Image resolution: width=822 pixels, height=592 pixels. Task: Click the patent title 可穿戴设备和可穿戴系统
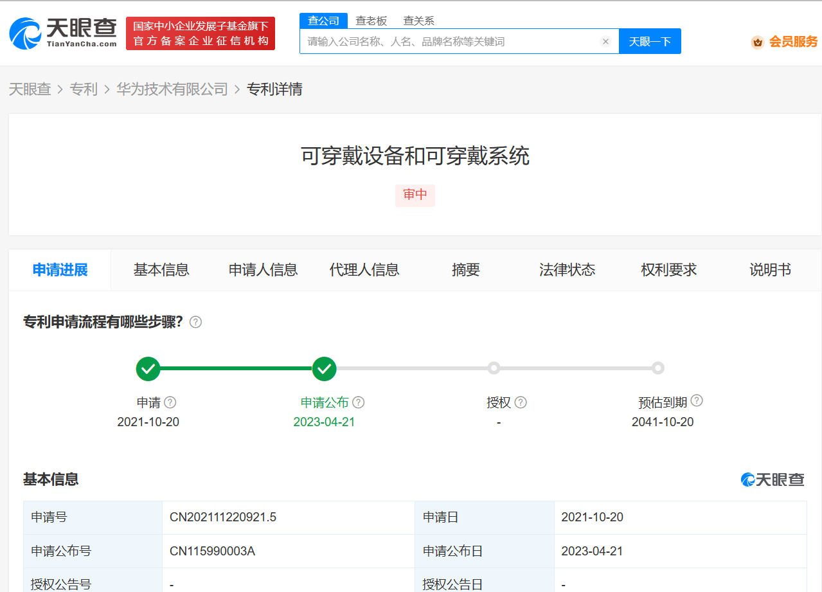coord(415,156)
